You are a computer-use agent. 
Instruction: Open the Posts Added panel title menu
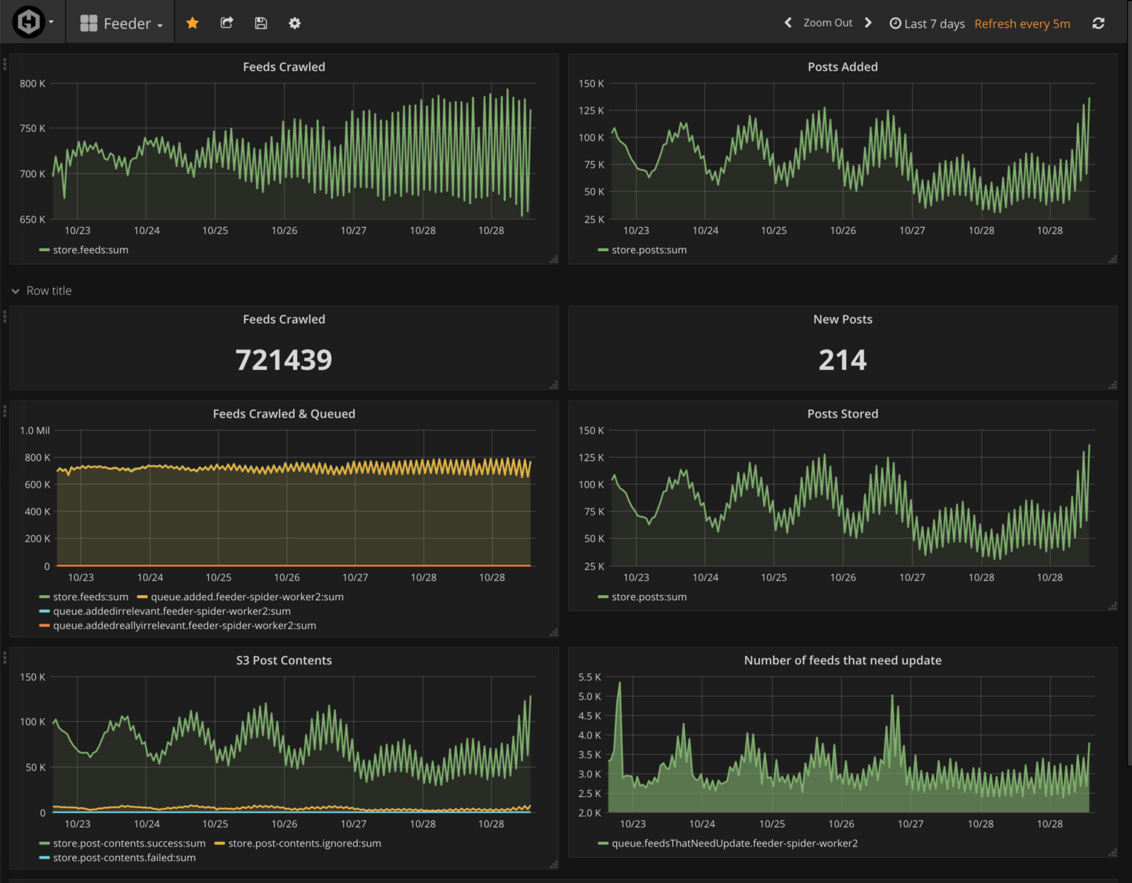pyautogui.click(x=842, y=67)
